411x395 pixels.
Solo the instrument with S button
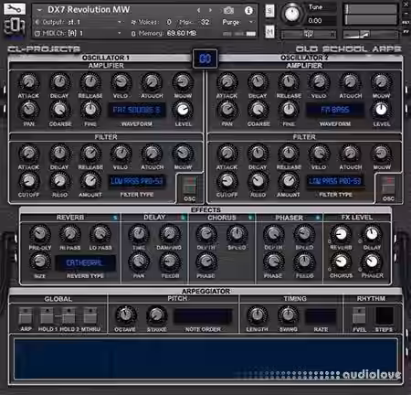point(269,11)
